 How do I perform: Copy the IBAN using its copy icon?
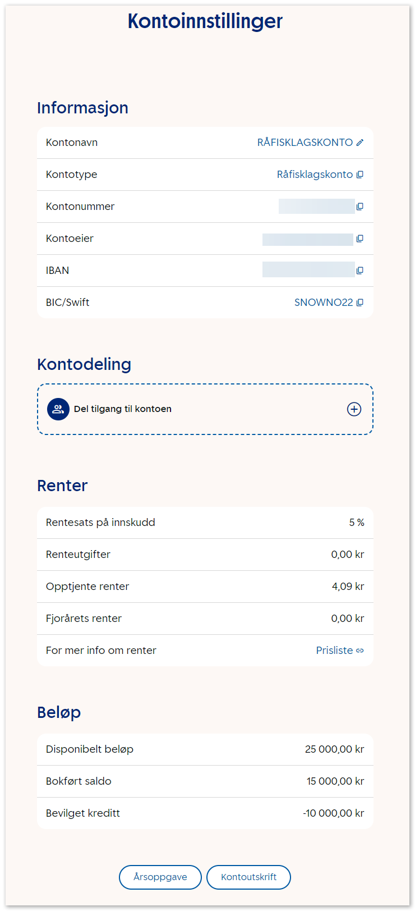pos(360,271)
